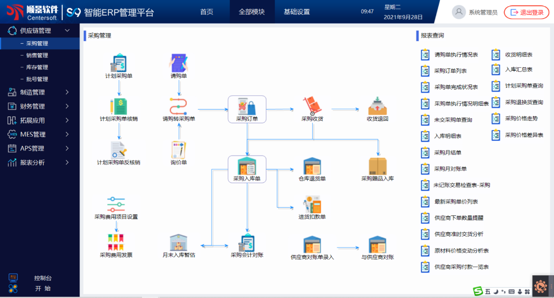Screen dimensions: 554x298
Task: Click the 请购单 document icon
Action: point(178,64)
